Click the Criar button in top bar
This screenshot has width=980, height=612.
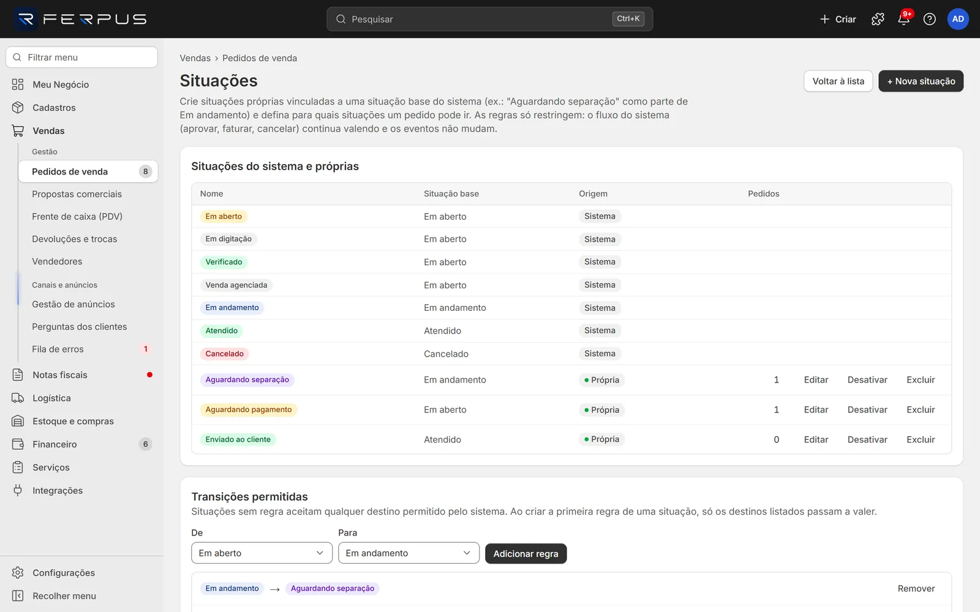[837, 19]
